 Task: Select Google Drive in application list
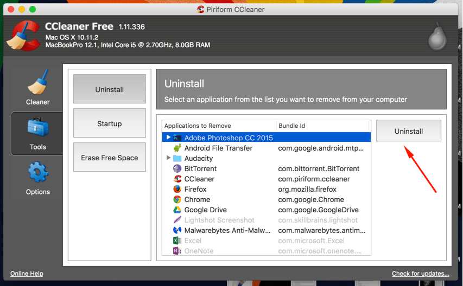[x=206, y=210]
